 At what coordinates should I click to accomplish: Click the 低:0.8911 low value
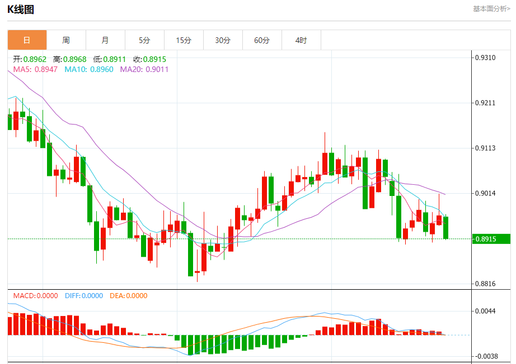click(x=110, y=59)
